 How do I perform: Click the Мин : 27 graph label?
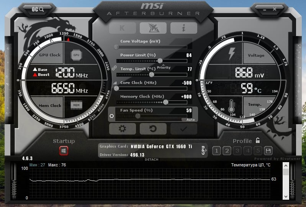click(37, 165)
